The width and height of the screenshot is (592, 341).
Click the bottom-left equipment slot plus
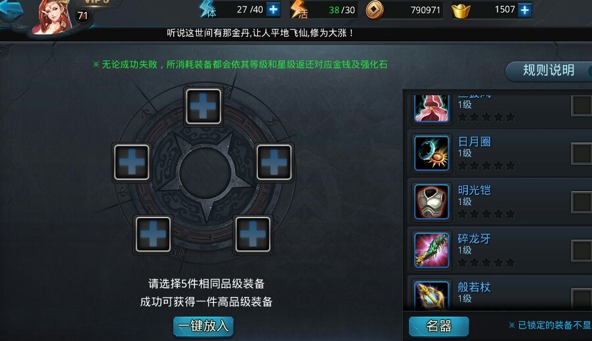point(153,234)
